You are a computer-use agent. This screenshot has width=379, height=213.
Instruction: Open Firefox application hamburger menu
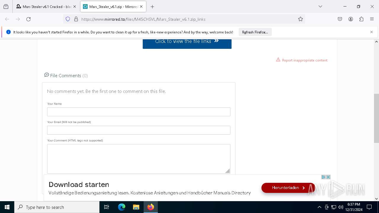click(372, 19)
